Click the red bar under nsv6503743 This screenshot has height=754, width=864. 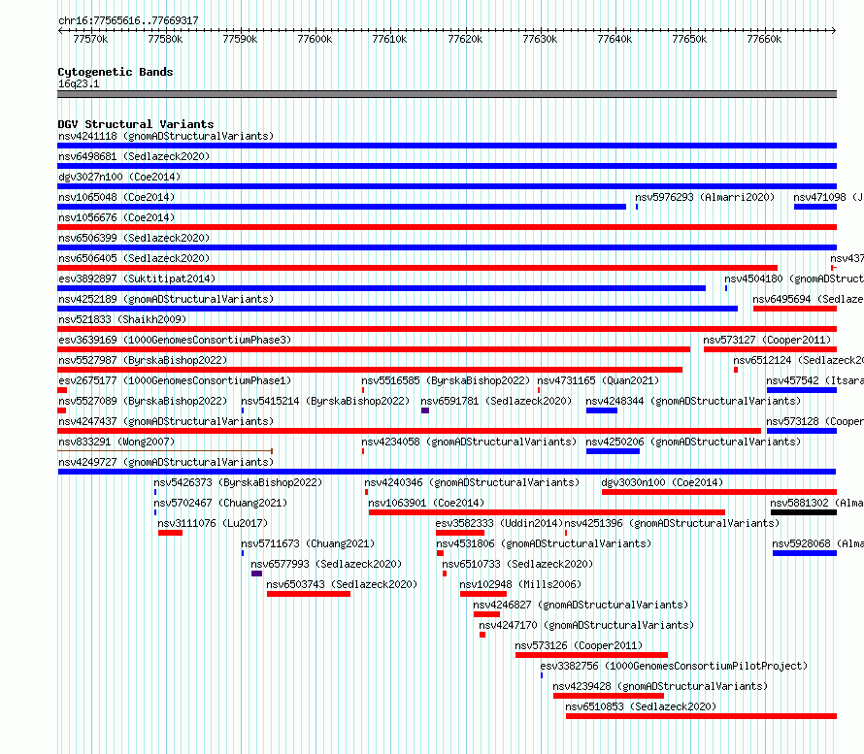309,594
